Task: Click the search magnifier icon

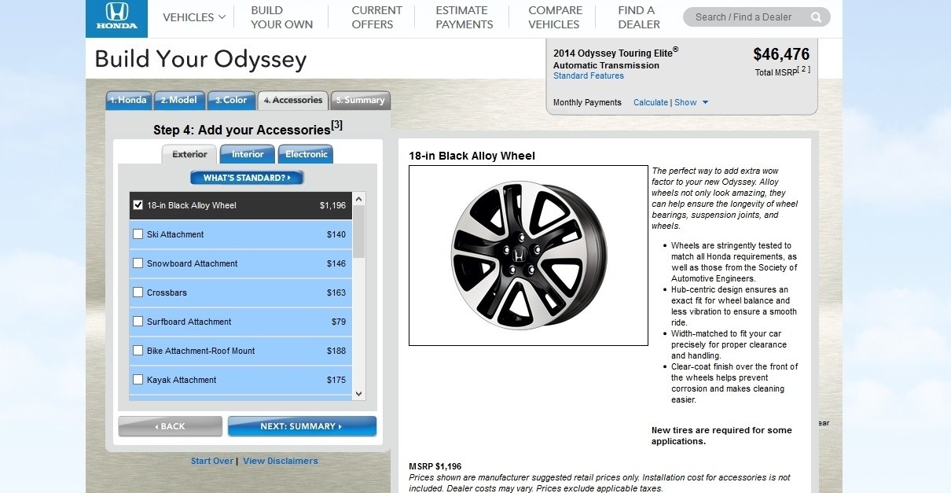Action: (x=817, y=17)
